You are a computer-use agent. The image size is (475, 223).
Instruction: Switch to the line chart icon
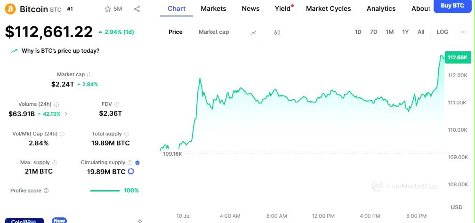click(x=254, y=32)
